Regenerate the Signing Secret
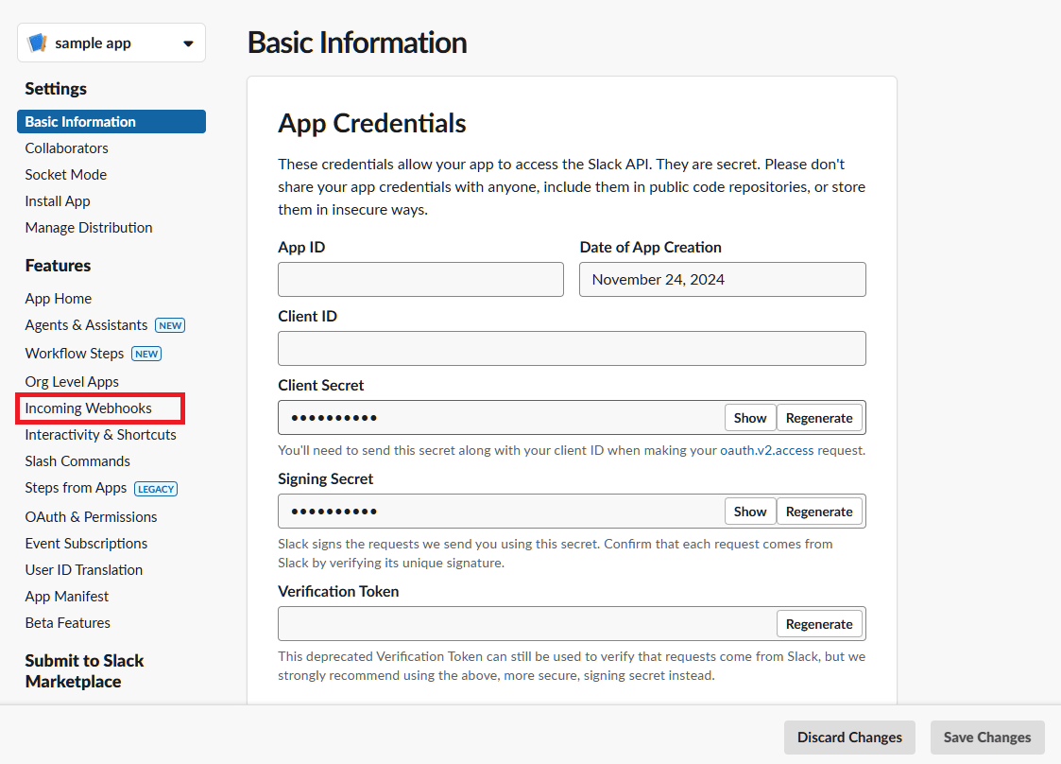This screenshot has height=764, width=1061. click(819, 512)
